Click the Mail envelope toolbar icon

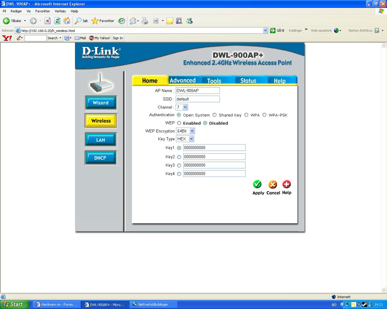133,21
